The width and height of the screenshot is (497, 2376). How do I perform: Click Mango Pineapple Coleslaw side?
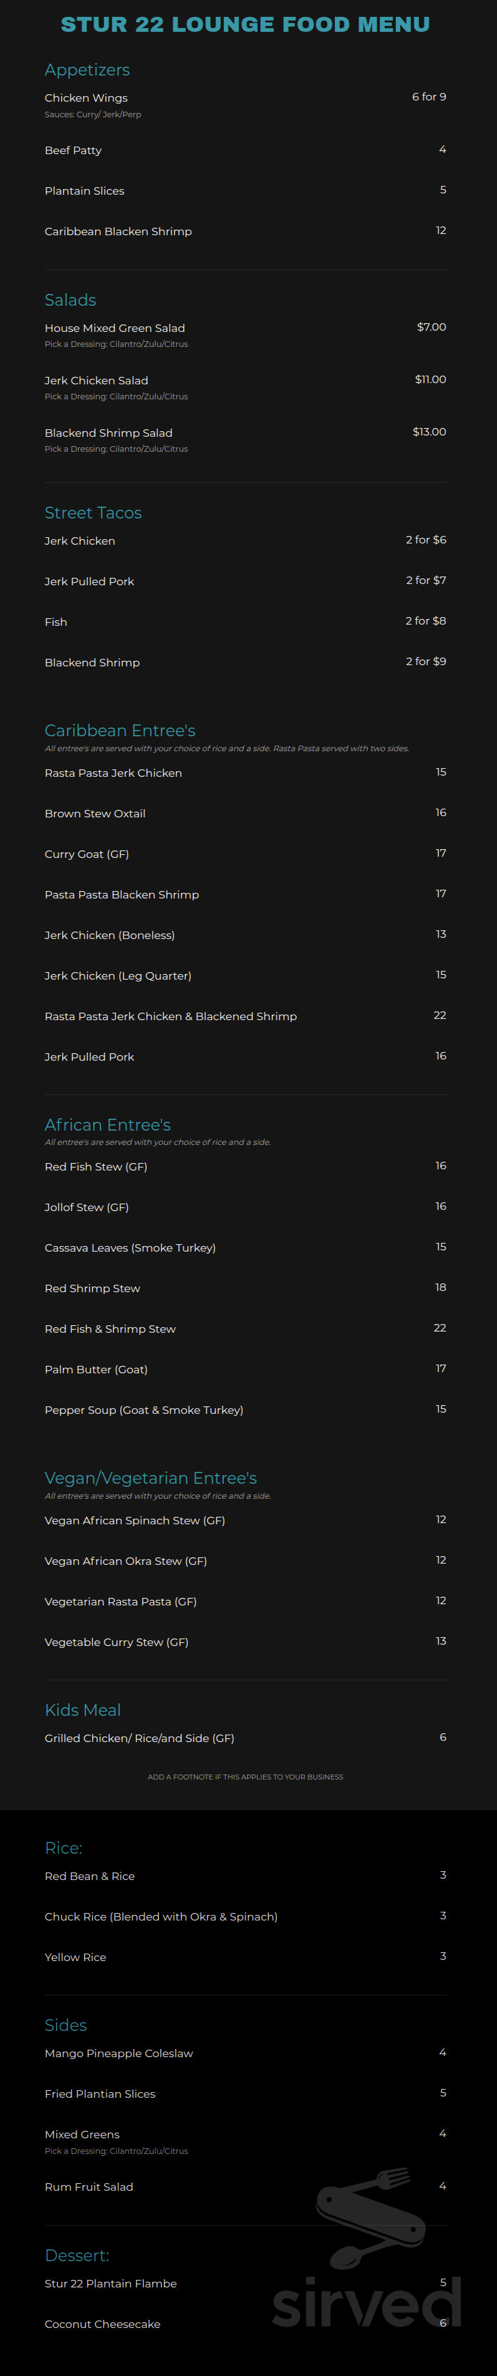point(119,2053)
